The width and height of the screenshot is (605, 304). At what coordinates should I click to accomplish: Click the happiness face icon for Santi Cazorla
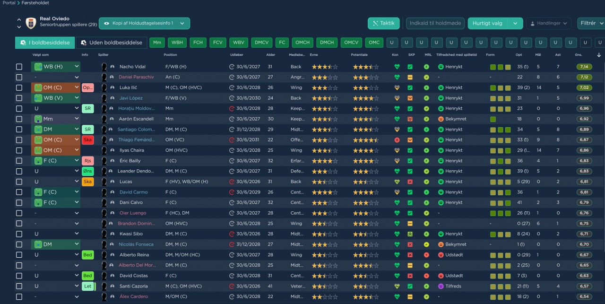(x=441, y=286)
